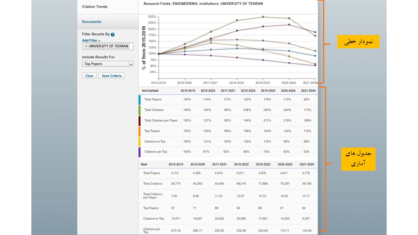The width and height of the screenshot is (418, 235).
Task: Click the Add Filter link
Action: click(91, 40)
